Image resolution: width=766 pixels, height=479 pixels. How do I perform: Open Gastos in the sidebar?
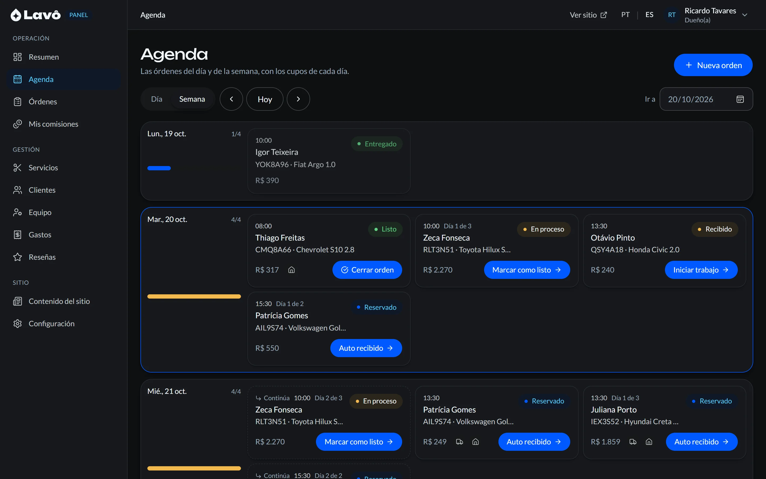[63, 235]
